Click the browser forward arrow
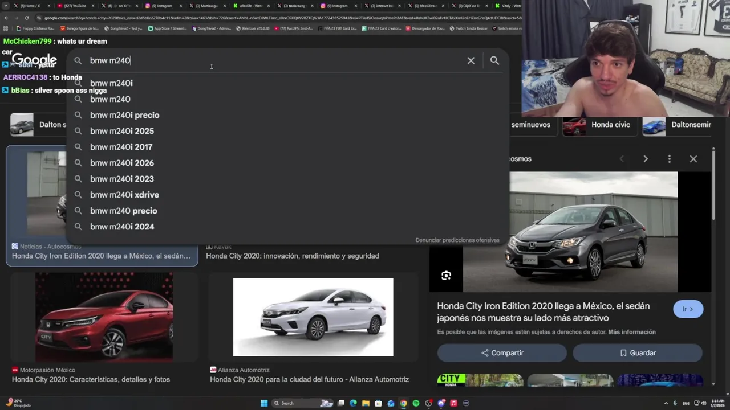Screen dimensions: 730x410 [16, 18]
